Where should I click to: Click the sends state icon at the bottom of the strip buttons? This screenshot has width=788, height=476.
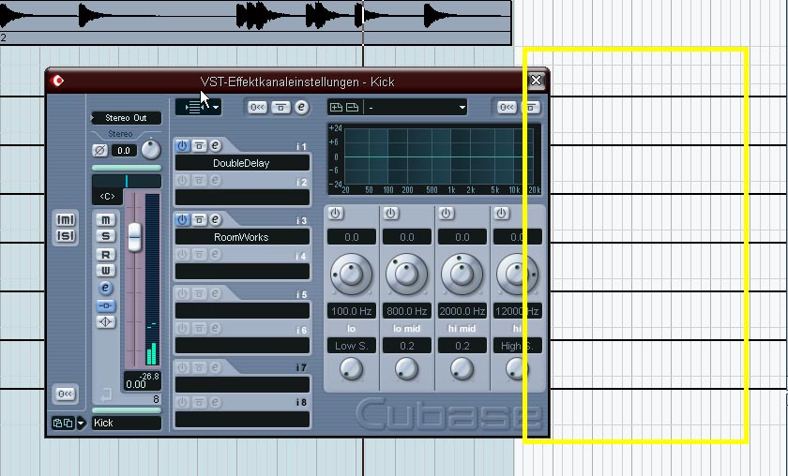coord(105,321)
